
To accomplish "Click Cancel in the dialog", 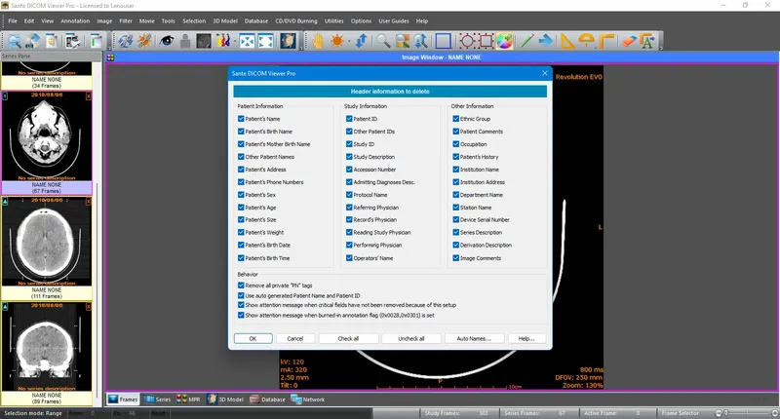I will (x=295, y=338).
